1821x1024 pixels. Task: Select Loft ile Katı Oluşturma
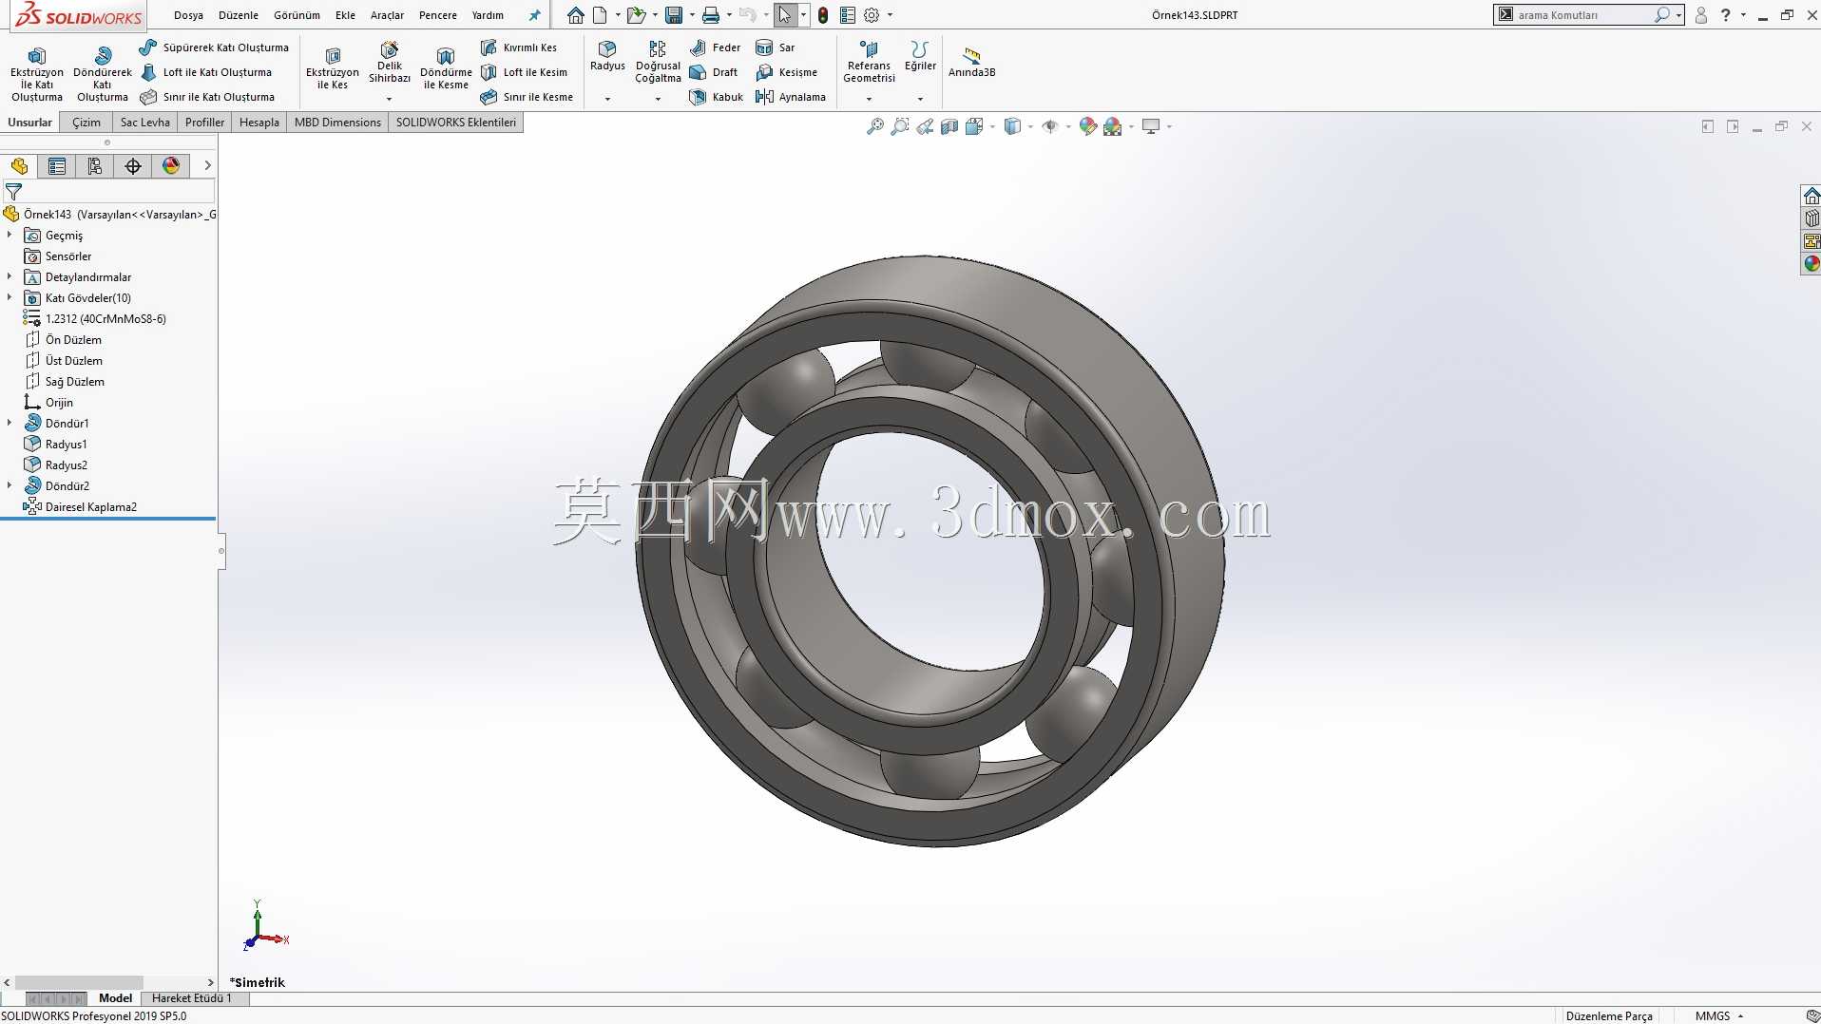[x=206, y=72]
